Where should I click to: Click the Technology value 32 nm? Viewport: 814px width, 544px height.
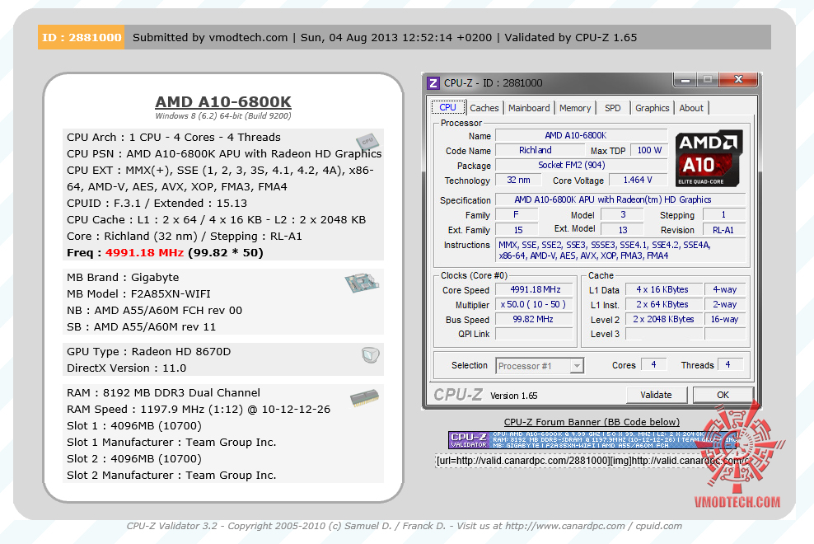click(518, 180)
